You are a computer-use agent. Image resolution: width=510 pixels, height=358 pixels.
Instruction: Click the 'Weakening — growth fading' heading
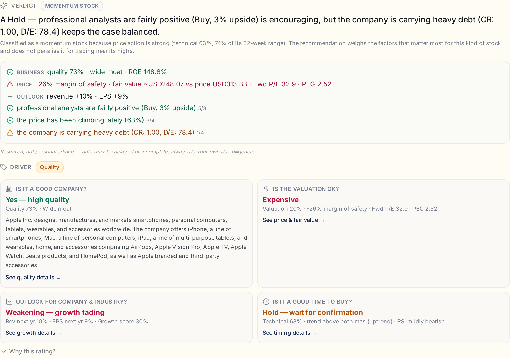55,313
